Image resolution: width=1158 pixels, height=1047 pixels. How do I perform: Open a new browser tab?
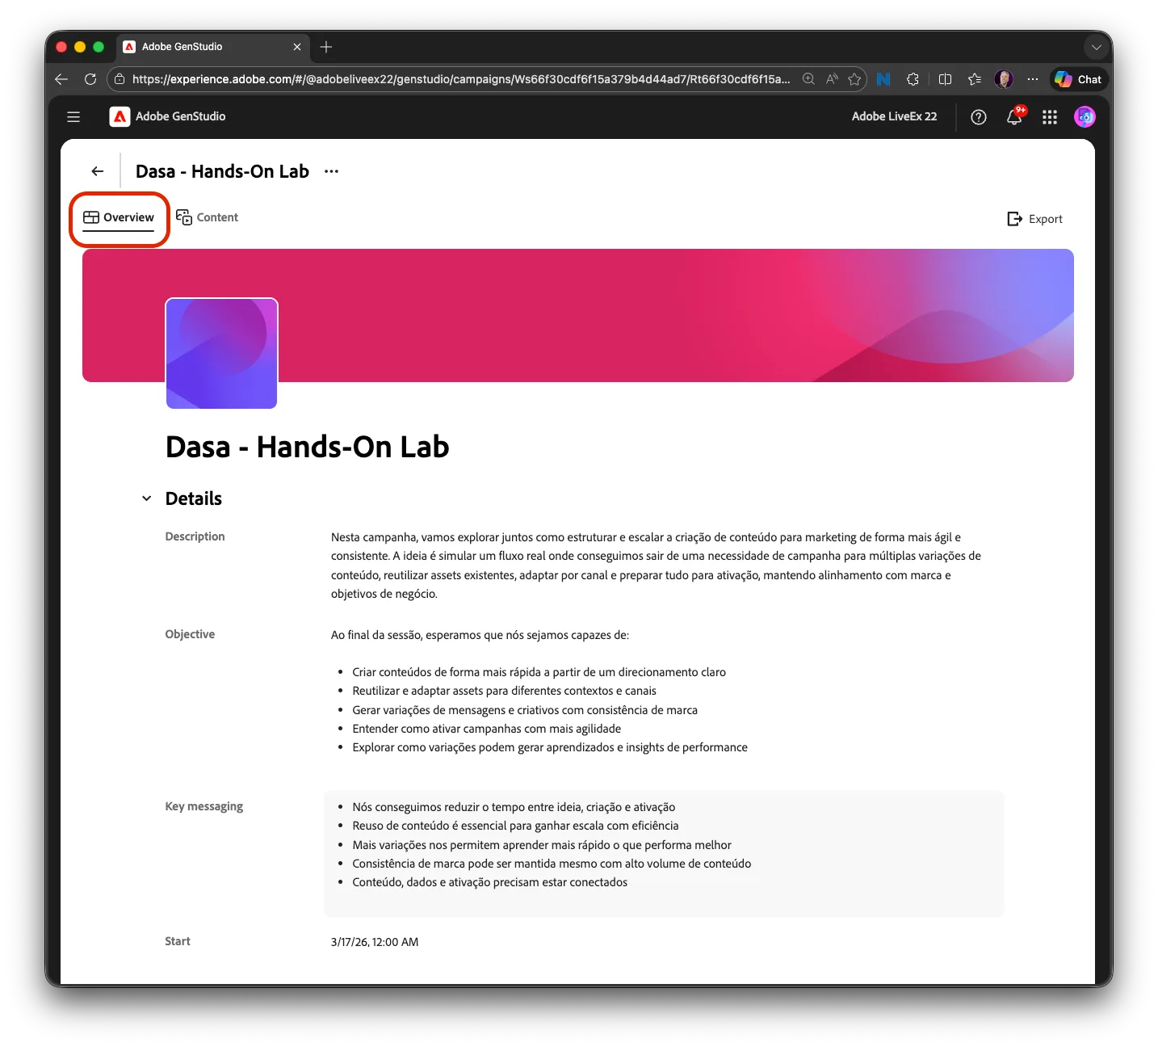[326, 47]
